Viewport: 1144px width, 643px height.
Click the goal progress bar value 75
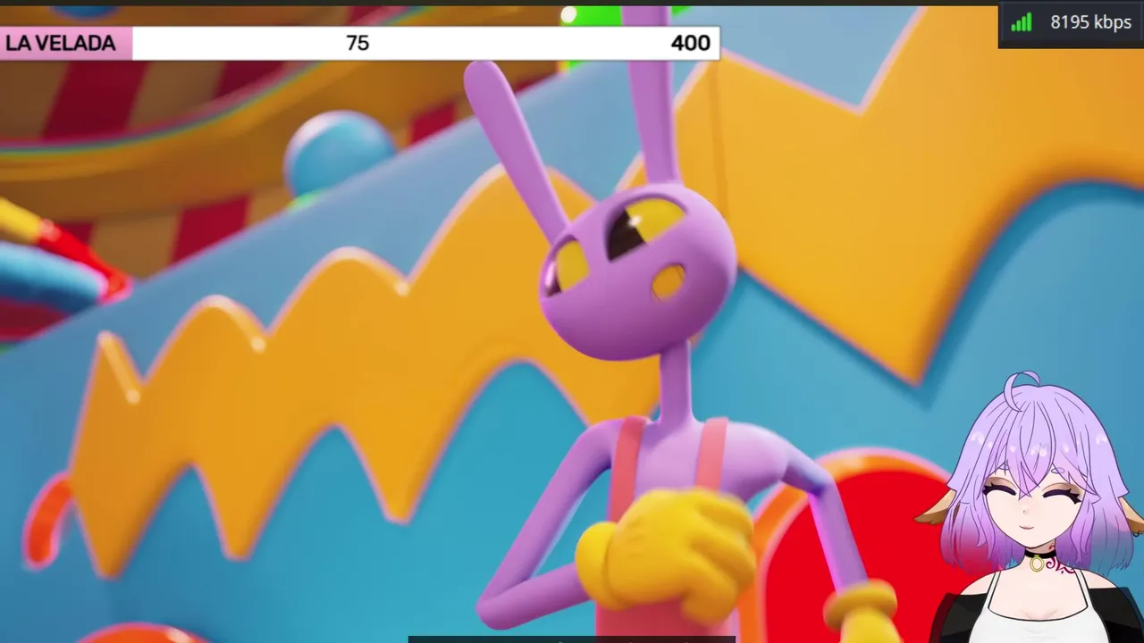357,43
